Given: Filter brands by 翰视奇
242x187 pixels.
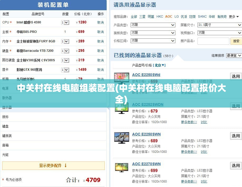Looking at the screenshot, I should (x=222, y=17).
